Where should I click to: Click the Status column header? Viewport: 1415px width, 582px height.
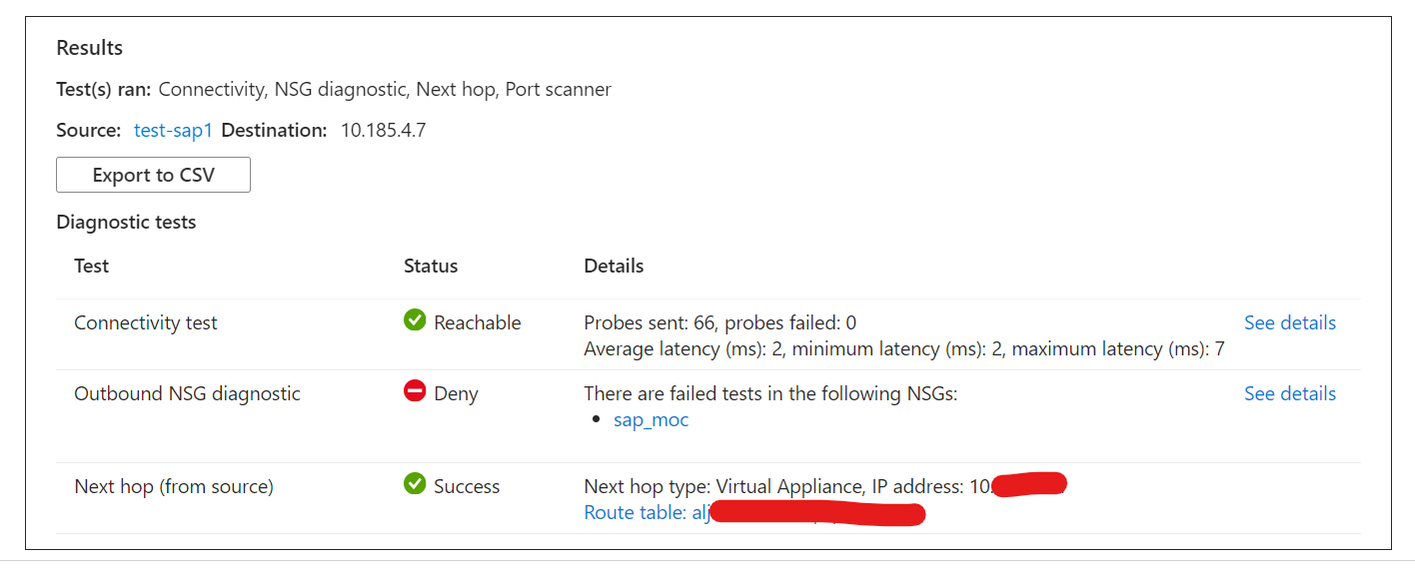(431, 266)
